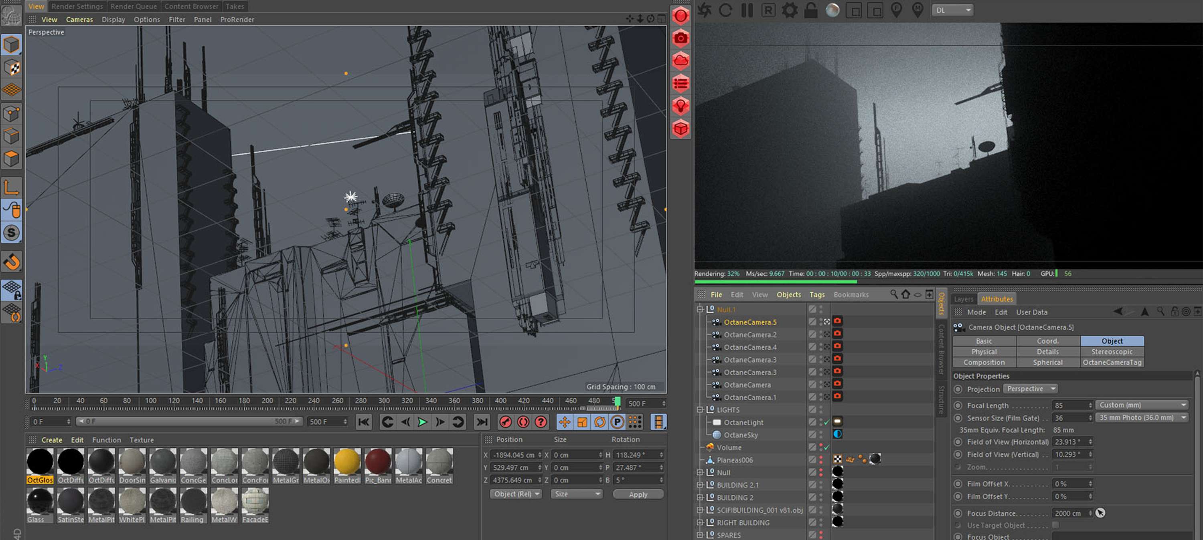Toggle the green check for Volume object
Screen dimensions: 1203x540
click(826, 447)
